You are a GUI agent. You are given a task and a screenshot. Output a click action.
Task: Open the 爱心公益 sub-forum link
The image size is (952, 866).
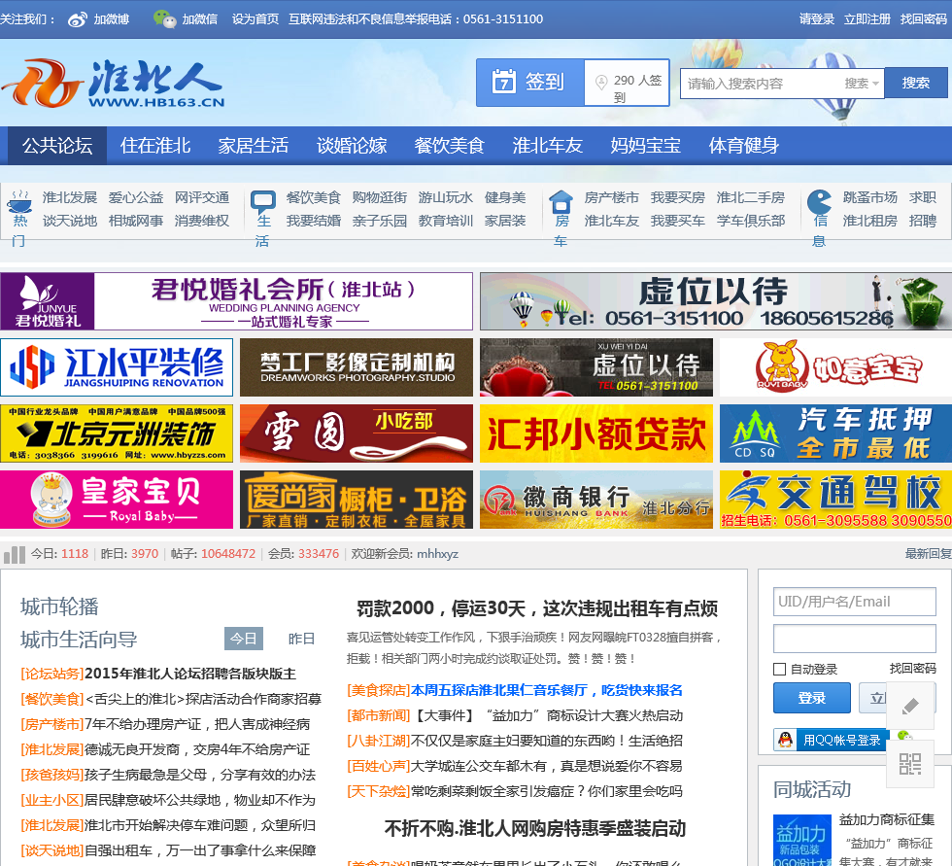(x=136, y=197)
